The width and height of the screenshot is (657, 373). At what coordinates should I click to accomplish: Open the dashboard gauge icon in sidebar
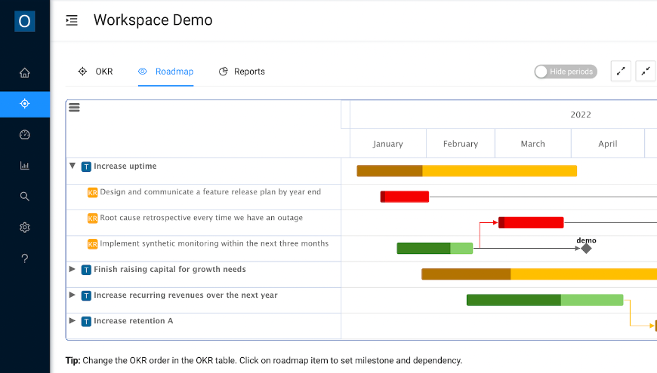point(25,135)
